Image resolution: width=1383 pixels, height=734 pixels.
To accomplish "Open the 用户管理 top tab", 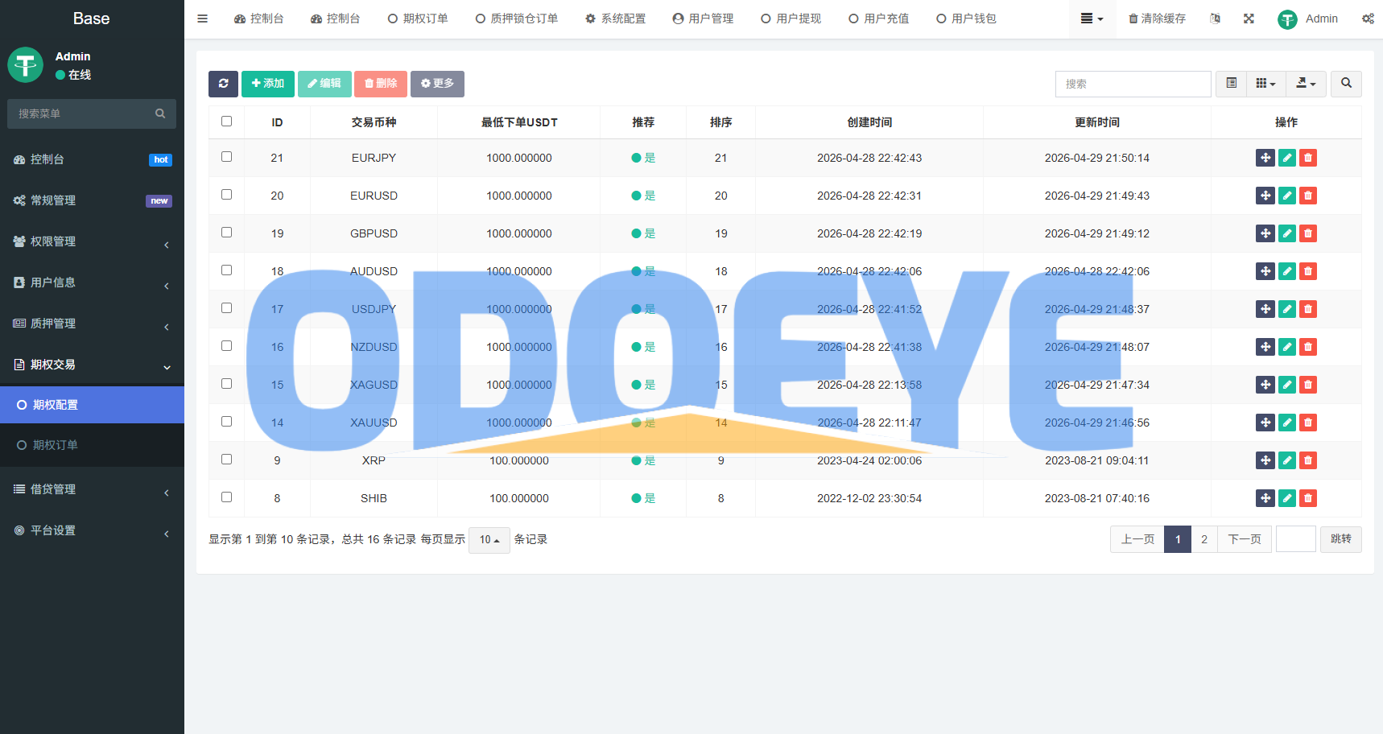I will (x=703, y=19).
